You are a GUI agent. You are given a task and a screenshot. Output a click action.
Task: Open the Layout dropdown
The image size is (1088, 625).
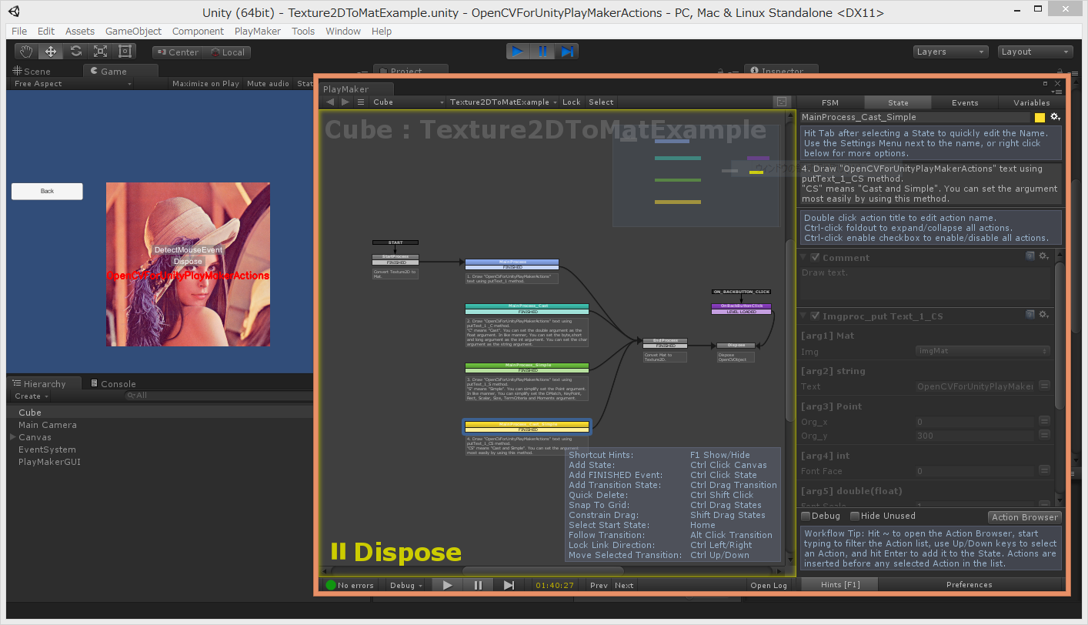[1035, 52]
